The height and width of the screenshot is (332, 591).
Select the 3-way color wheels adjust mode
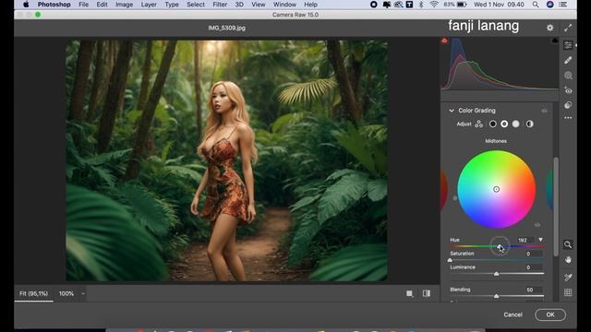[479, 124]
